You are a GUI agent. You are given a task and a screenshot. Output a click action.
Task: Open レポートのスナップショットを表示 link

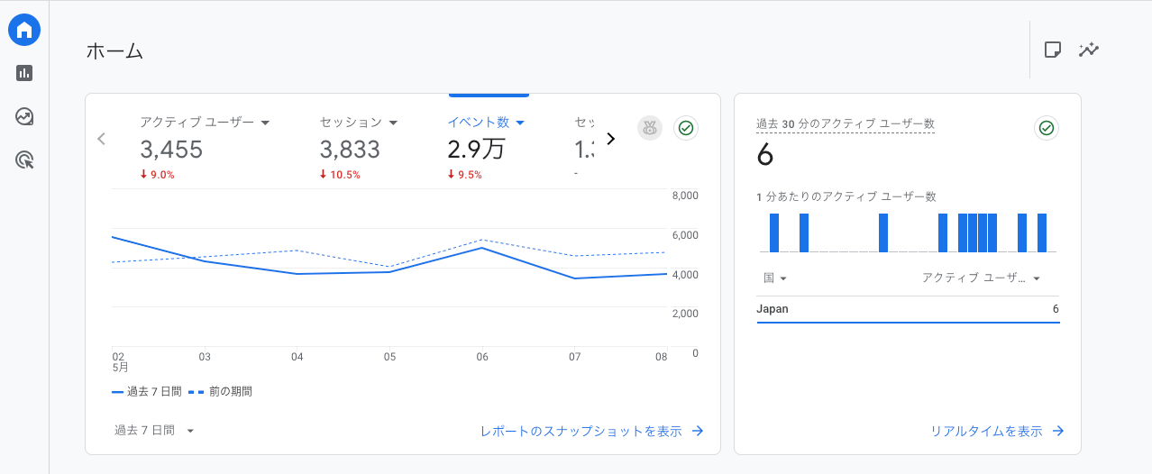coord(591,431)
